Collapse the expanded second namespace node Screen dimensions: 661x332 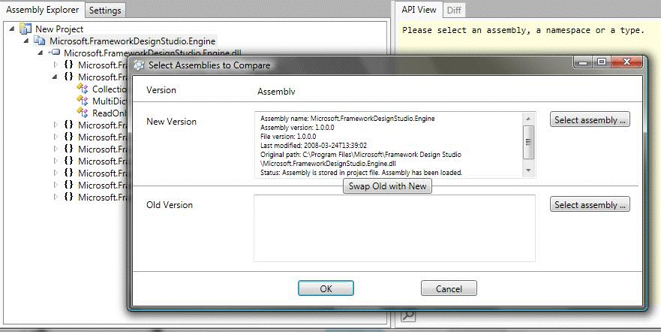tap(55, 77)
